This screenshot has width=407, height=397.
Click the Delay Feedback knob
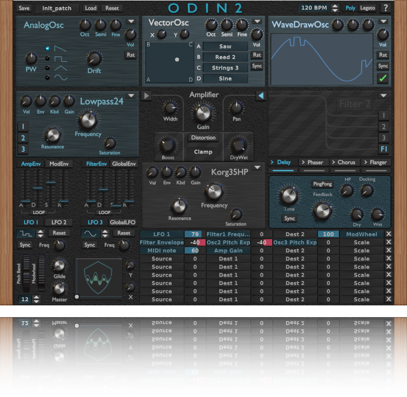(x=323, y=210)
